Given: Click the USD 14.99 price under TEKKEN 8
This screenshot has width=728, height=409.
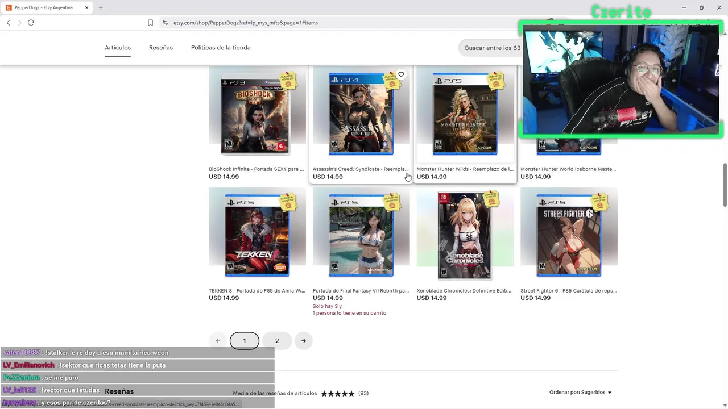Looking at the screenshot, I should pos(224,298).
